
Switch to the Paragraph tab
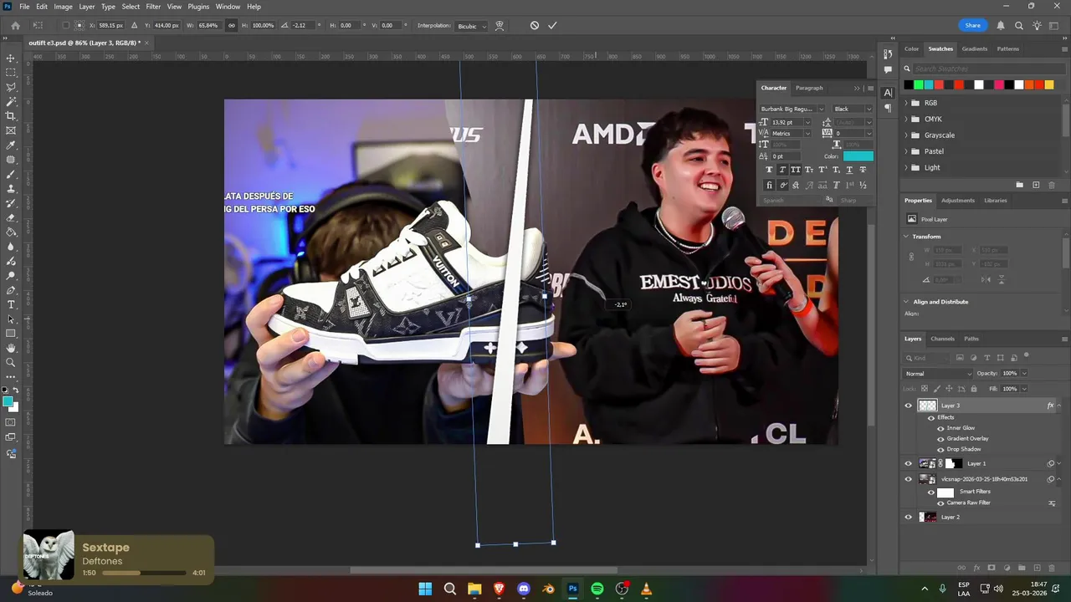click(809, 88)
